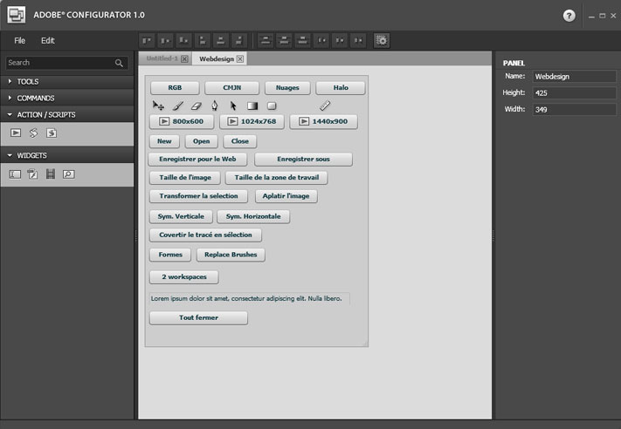Select the Script file icon under Action/Scripts

[x=52, y=133]
